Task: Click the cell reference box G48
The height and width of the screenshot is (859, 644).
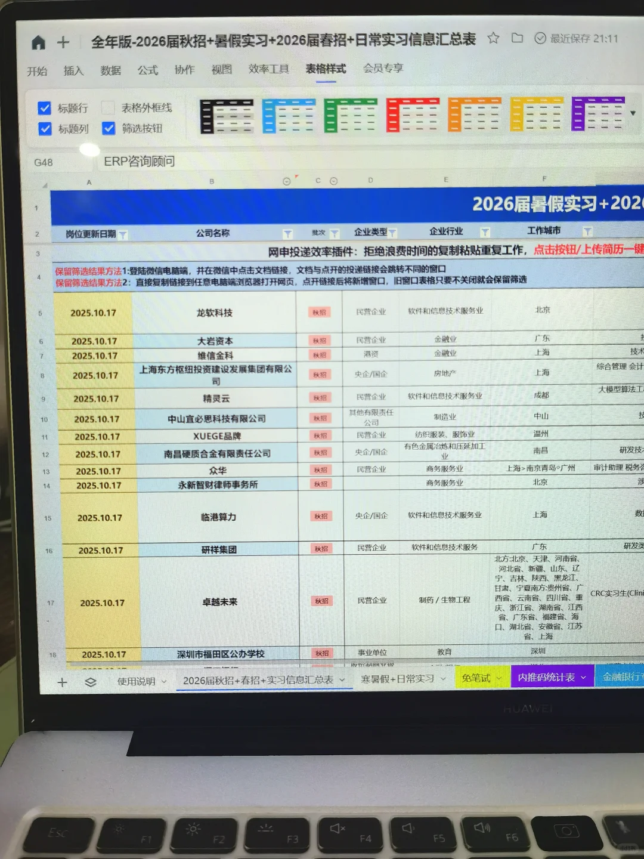Action: click(x=58, y=162)
